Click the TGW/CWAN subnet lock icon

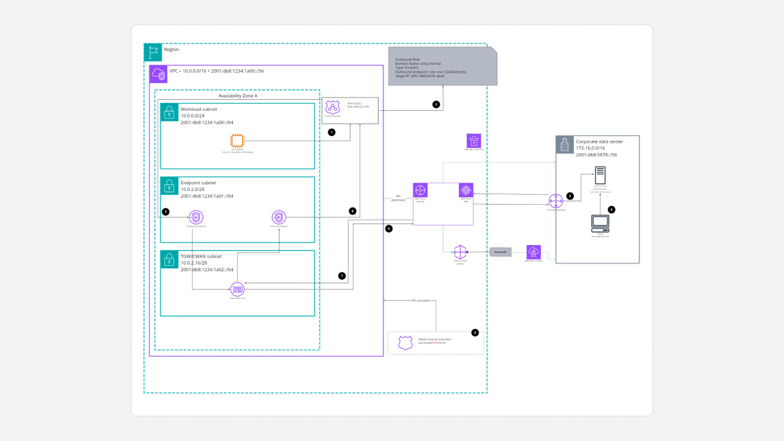point(168,259)
